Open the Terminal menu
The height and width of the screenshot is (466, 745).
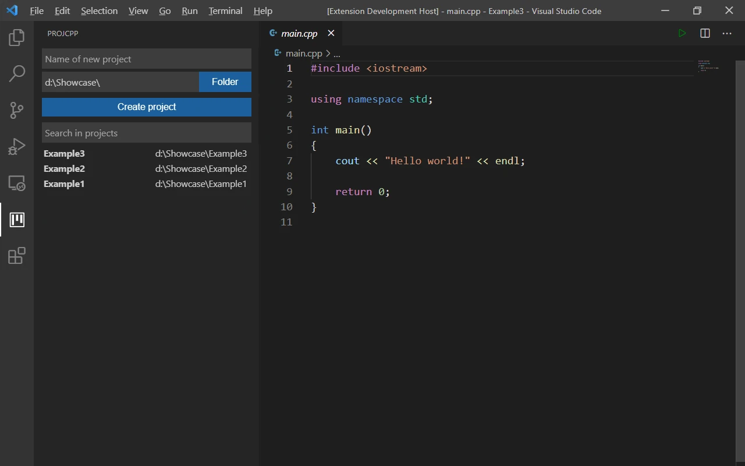pyautogui.click(x=226, y=10)
